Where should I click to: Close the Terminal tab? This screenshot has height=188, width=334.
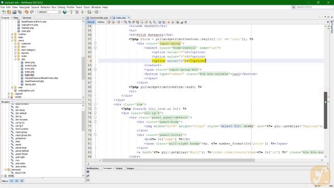(x=113, y=168)
